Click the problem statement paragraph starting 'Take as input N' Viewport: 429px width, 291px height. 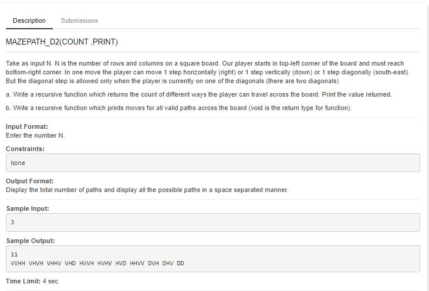(208, 73)
